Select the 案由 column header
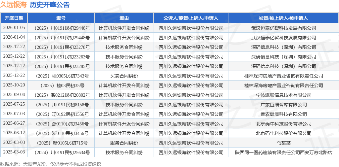 tap(124, 18)
